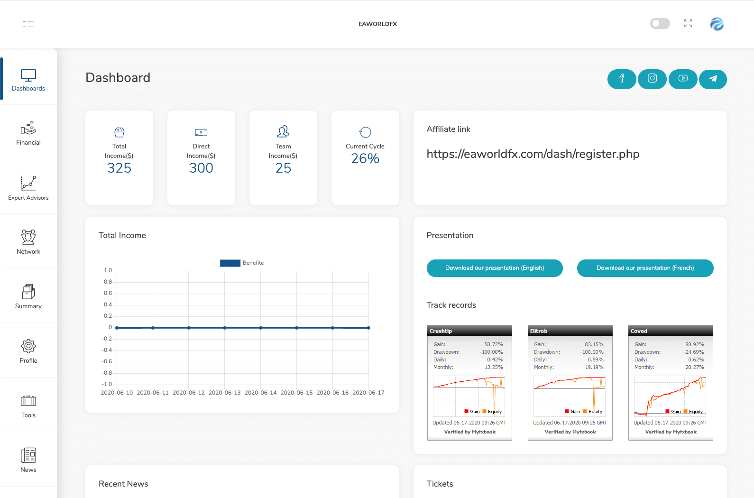
Task: Click the Dashboard page title
Action: pyautogui.click(x=118, y=78)
